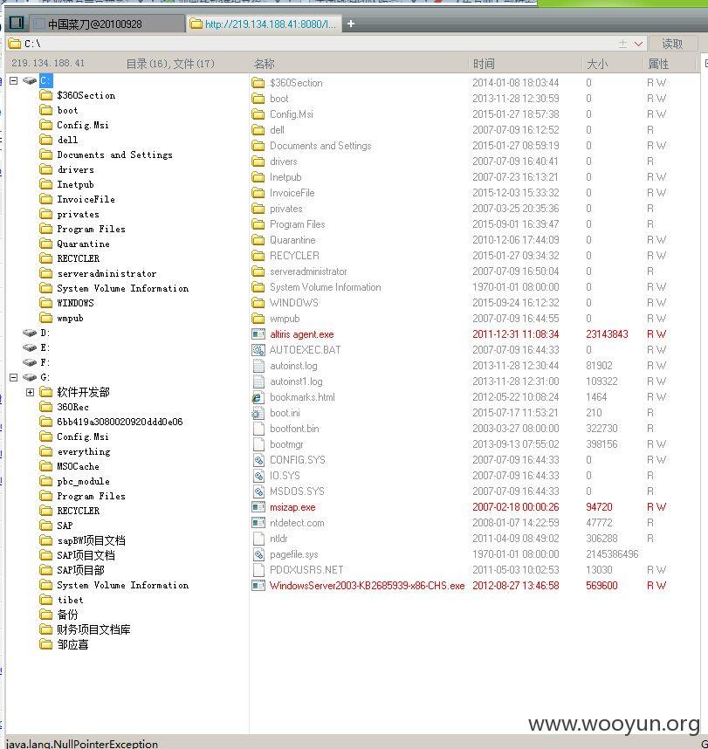
Task: Select the C: drive icon in tree
Action: pyautogui.click(x=30, y=80)
